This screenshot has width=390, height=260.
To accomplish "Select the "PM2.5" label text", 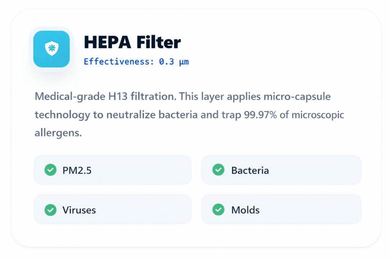I will [77, 170].
